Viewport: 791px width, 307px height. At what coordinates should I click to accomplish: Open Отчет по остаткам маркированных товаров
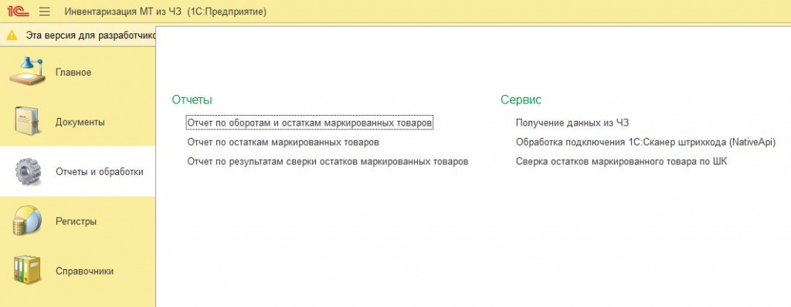click(x=283, y=142)
